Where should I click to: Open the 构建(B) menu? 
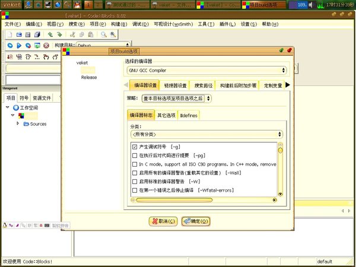pyautogui.click(x=118, y=24)
